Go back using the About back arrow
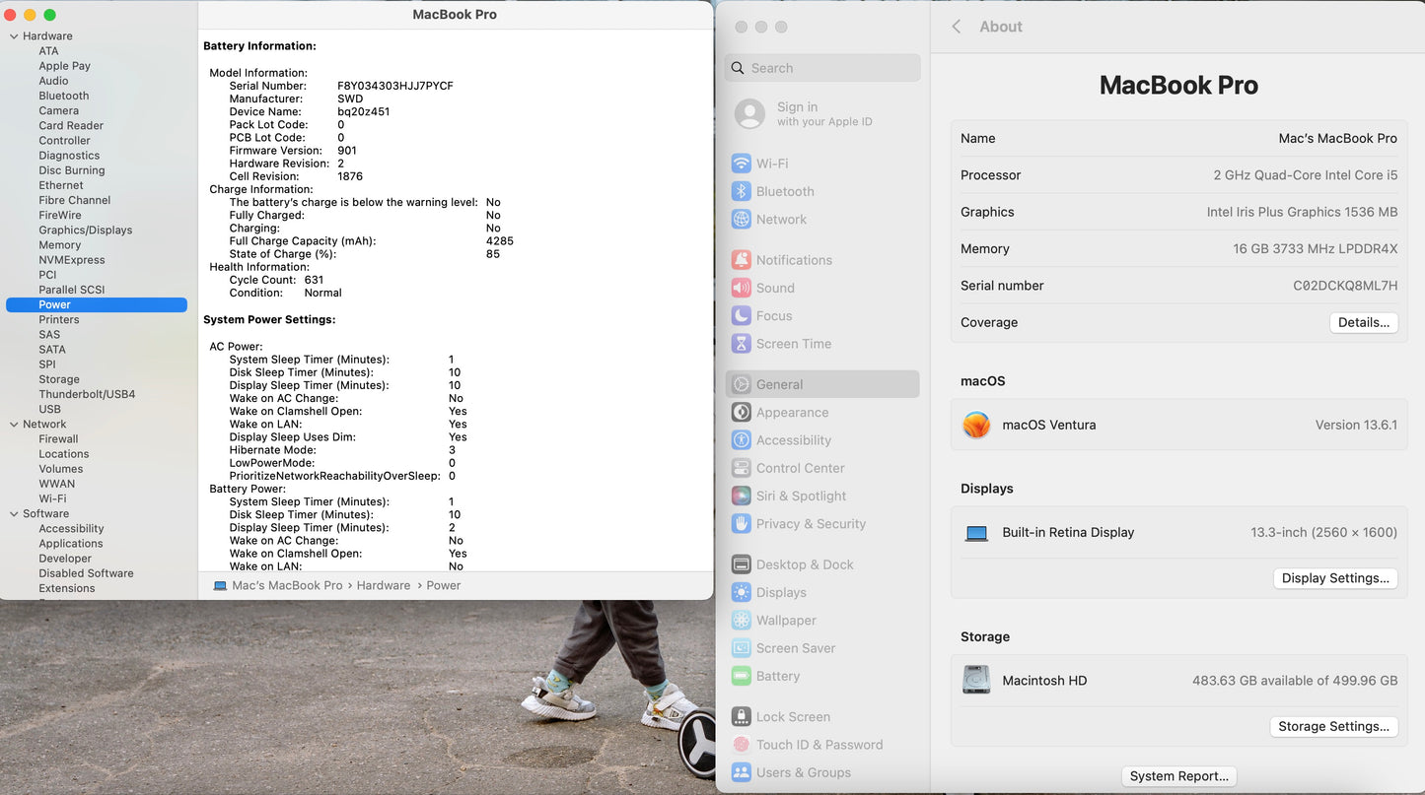Screen dimensions: 1425x795 coord(956,27)
